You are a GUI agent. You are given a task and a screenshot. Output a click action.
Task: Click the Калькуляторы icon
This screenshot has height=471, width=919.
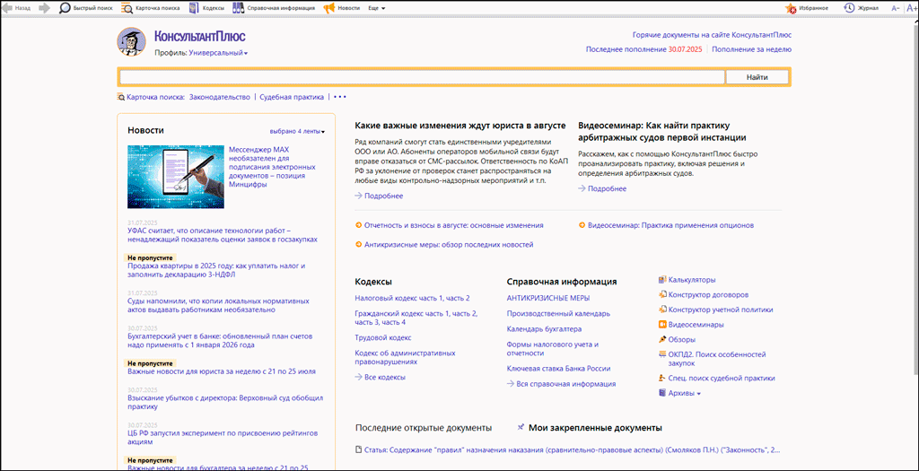pos(662,280)
